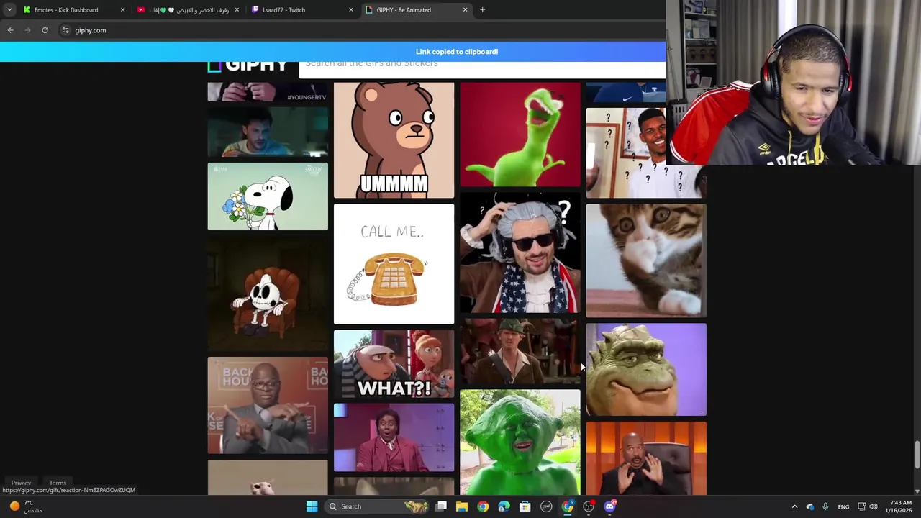Open Microsoft Edge from the taskbar
This screenshot has width=921, height=518.
tap(504, 506)
